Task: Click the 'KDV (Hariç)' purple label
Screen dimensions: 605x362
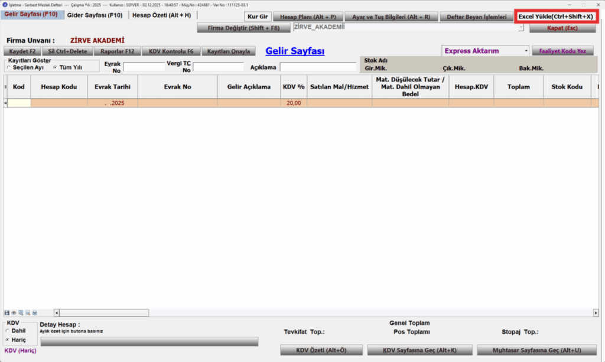Action: (x=20, y=350)
